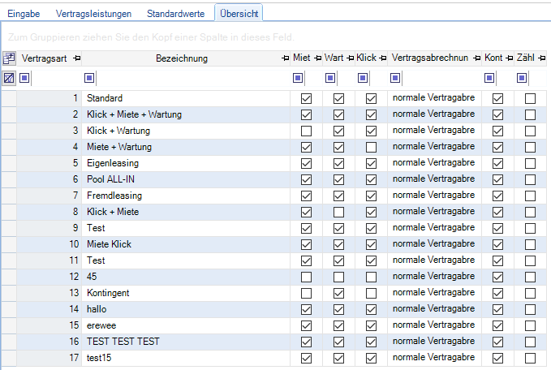
Task: Switch to the Vertragsleistungen tab
Action: tap(95, 14)
